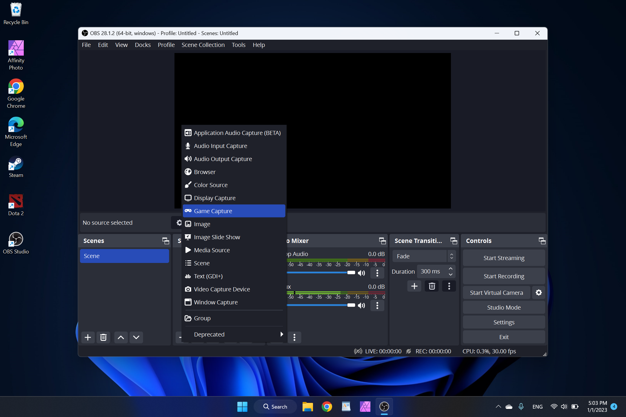The width and height of the screenshot is (626, 417).
Task: Open virtual camera settings gear
Action: (539, 293)
